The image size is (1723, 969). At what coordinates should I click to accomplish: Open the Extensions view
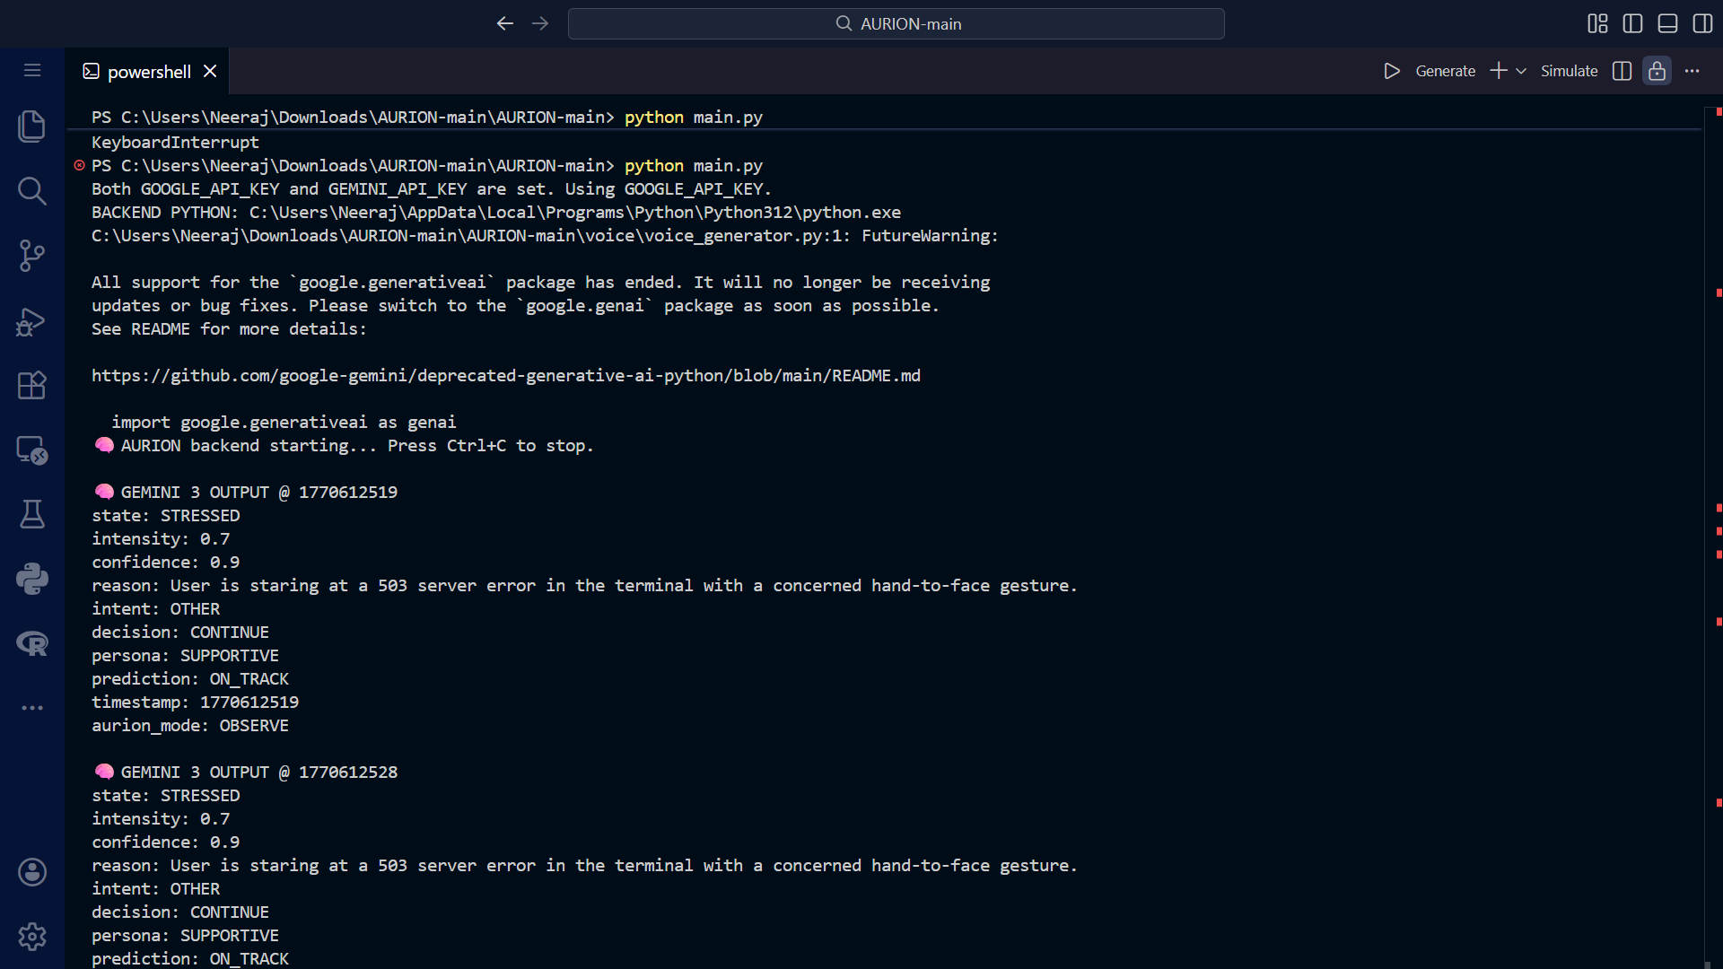point(32,386)
